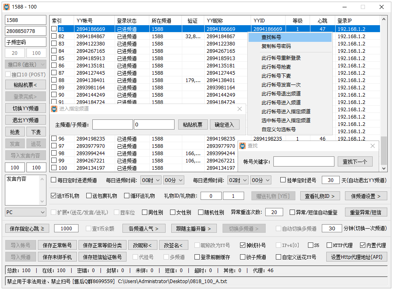This screenshot has width=393, height=290.
Task: Click 保存正常帐号 button
Action: pos(57,245)
